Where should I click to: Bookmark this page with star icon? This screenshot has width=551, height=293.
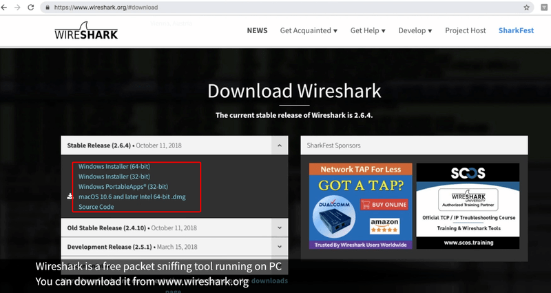pyautogui.click(x=527, y=7)
